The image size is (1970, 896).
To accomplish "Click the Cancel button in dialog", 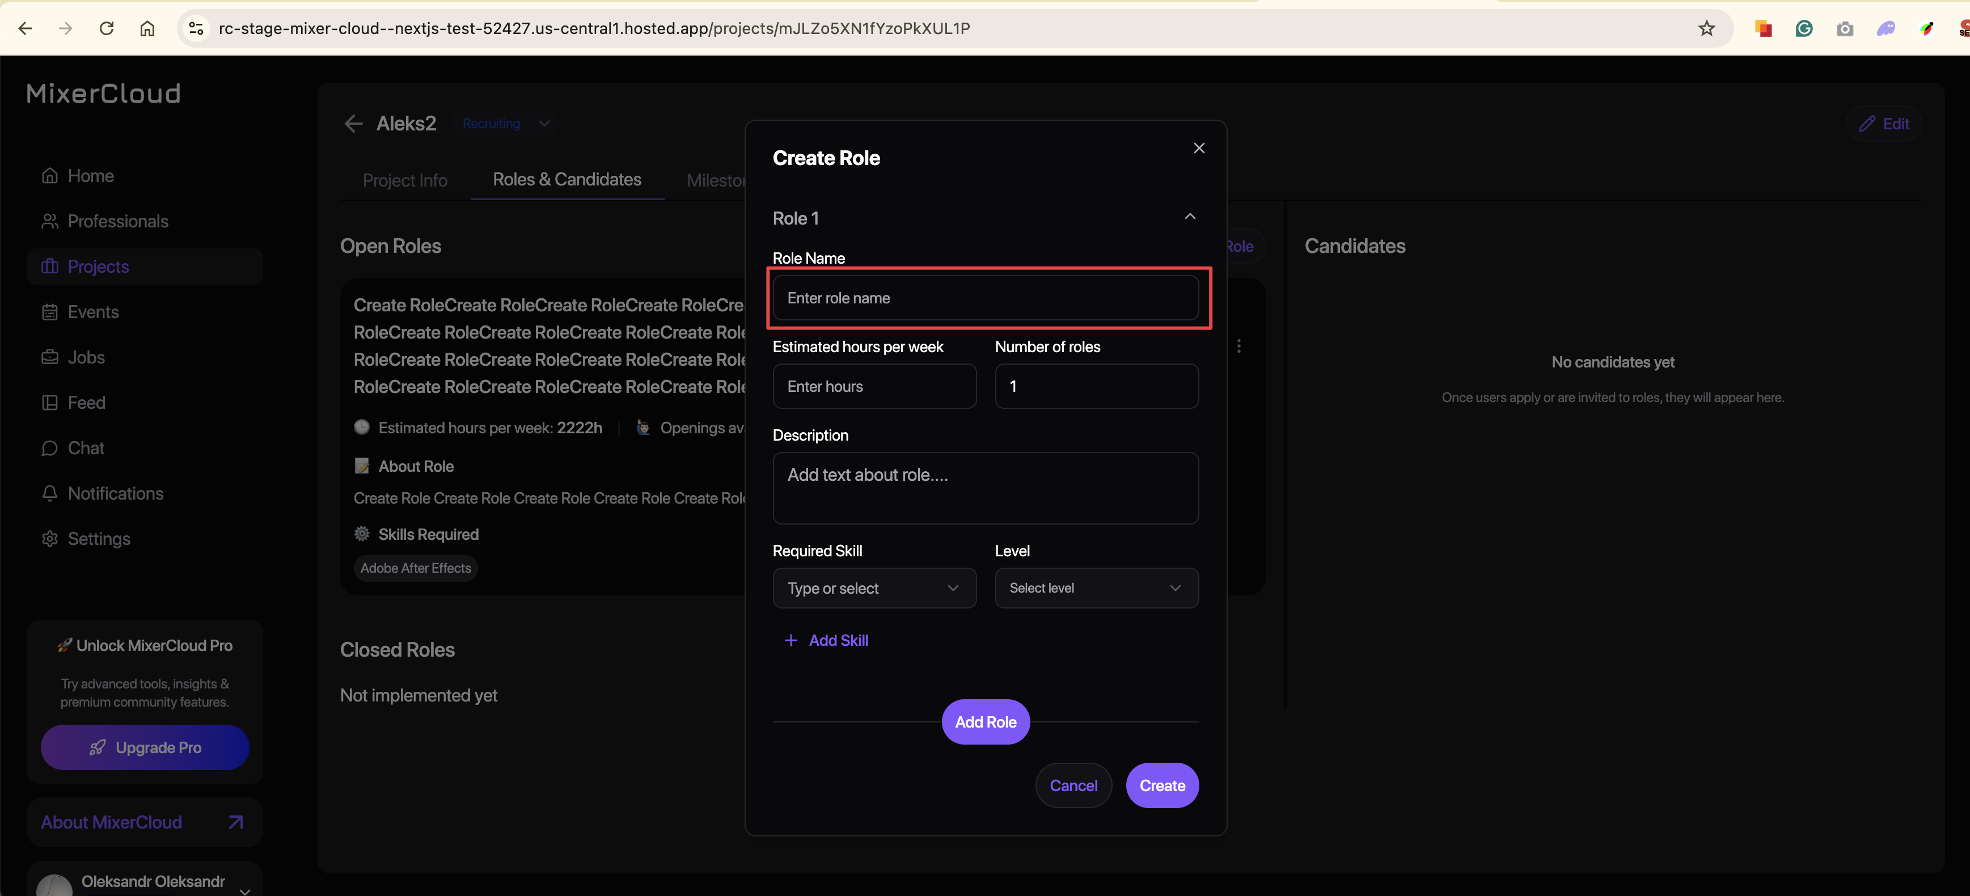I will [1072, 785].
